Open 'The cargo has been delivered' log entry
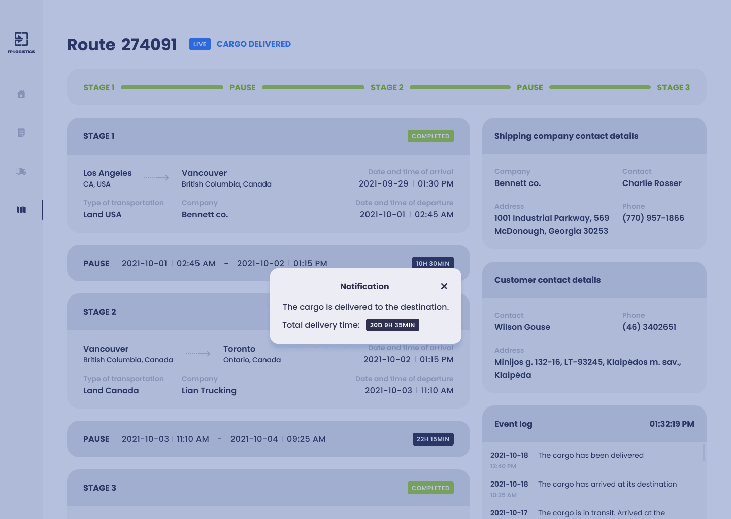The image size is (731, 519). pos(590,455)
